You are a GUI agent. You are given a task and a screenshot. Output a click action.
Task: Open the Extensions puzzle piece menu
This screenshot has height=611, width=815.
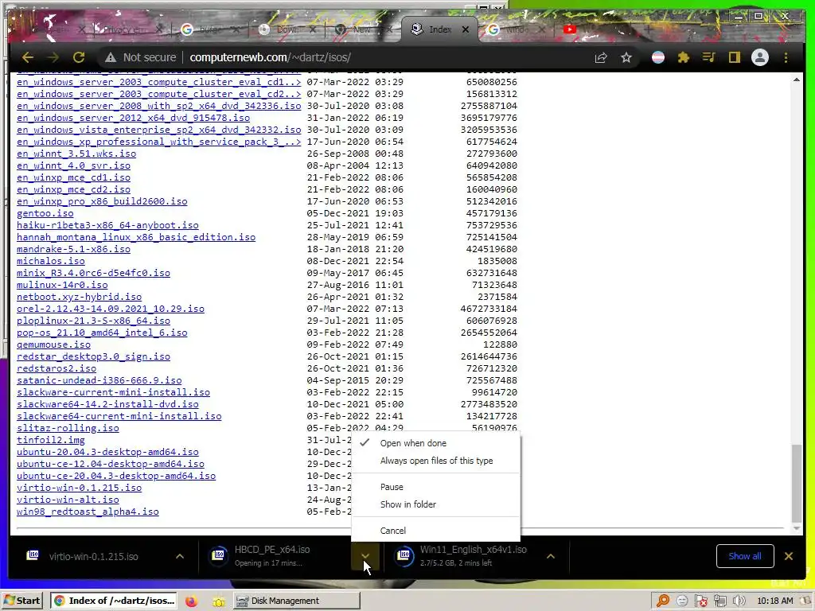[x=684, y=57]
